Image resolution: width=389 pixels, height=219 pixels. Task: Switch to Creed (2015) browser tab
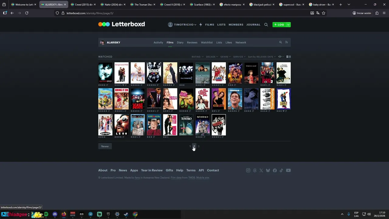pyautogui.click(x=82, y=5)
